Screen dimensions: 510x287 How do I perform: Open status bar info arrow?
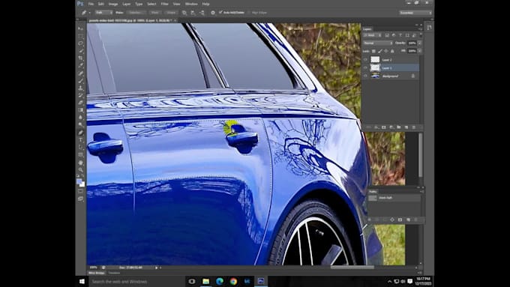pos(157,268)
